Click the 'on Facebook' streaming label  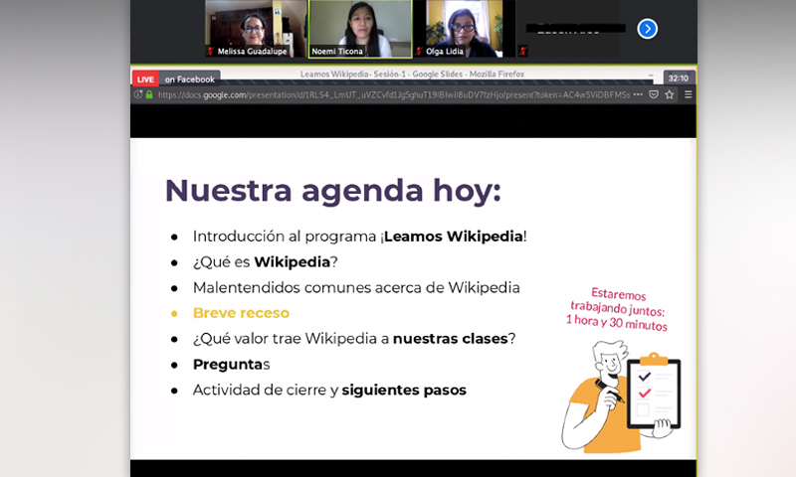click(x=190, y=79)
